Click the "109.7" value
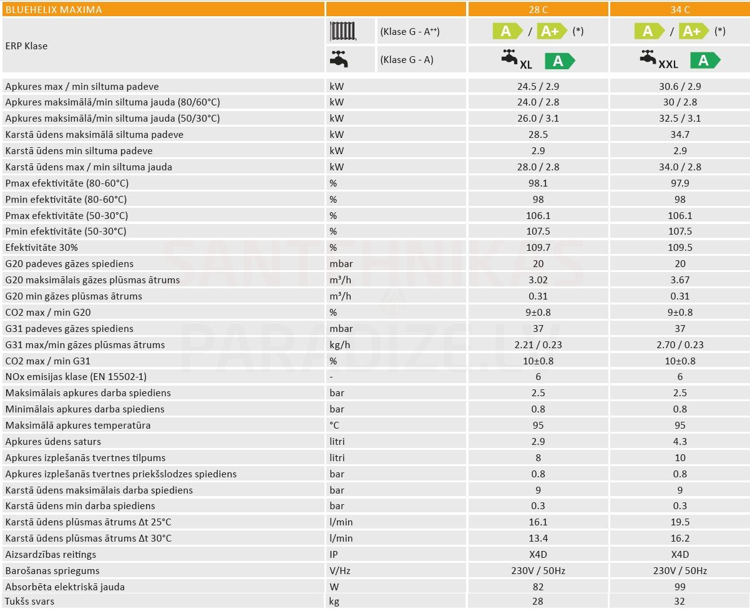 538,248
